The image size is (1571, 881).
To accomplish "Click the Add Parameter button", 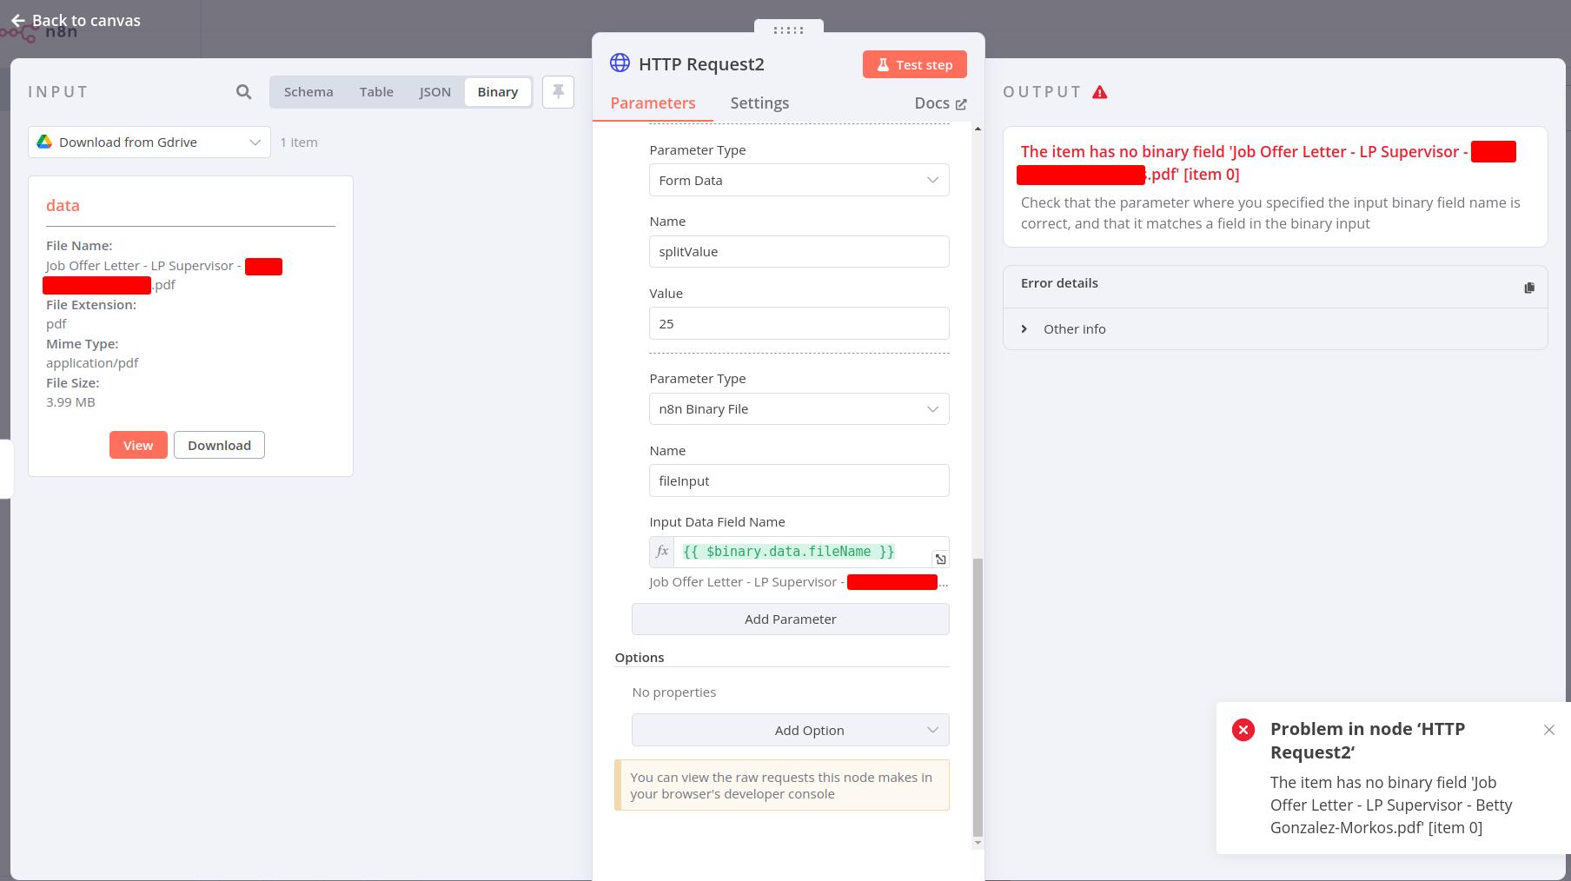I will point(790,619).
